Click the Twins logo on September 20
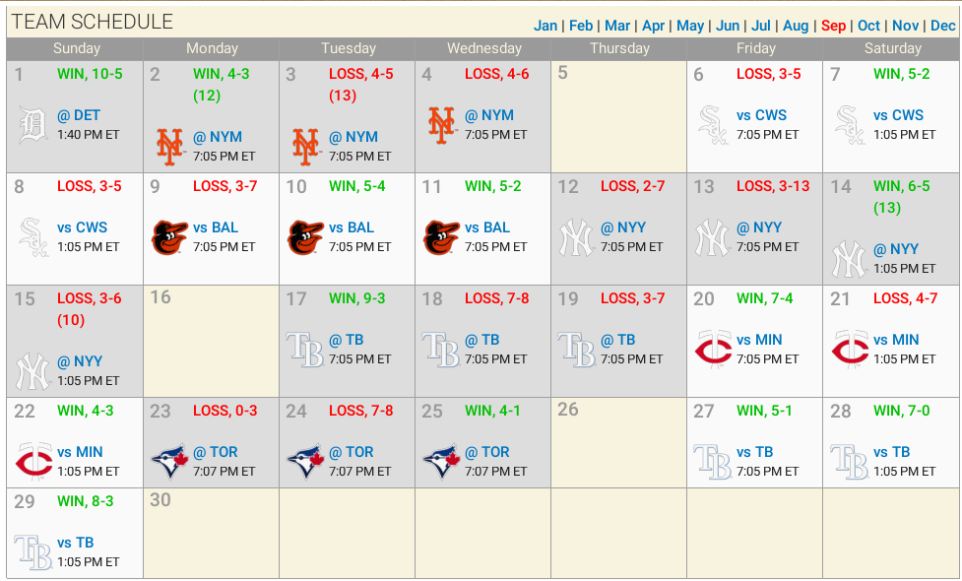The image size is (962, 581). 713,350
